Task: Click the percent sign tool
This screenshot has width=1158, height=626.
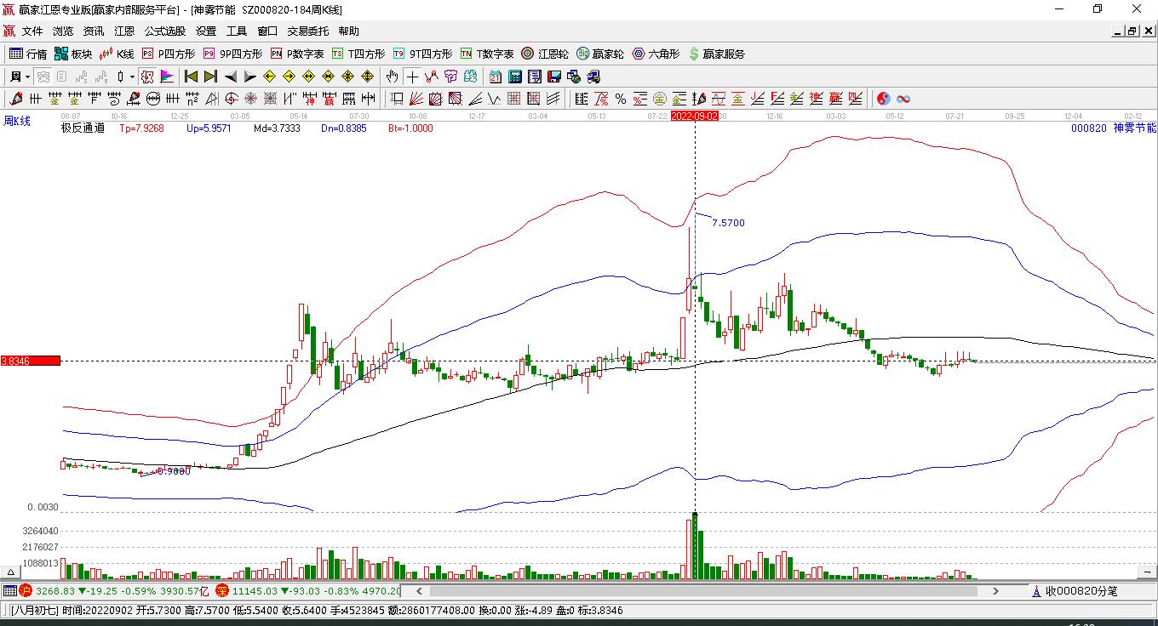Action: pos(621,99)
